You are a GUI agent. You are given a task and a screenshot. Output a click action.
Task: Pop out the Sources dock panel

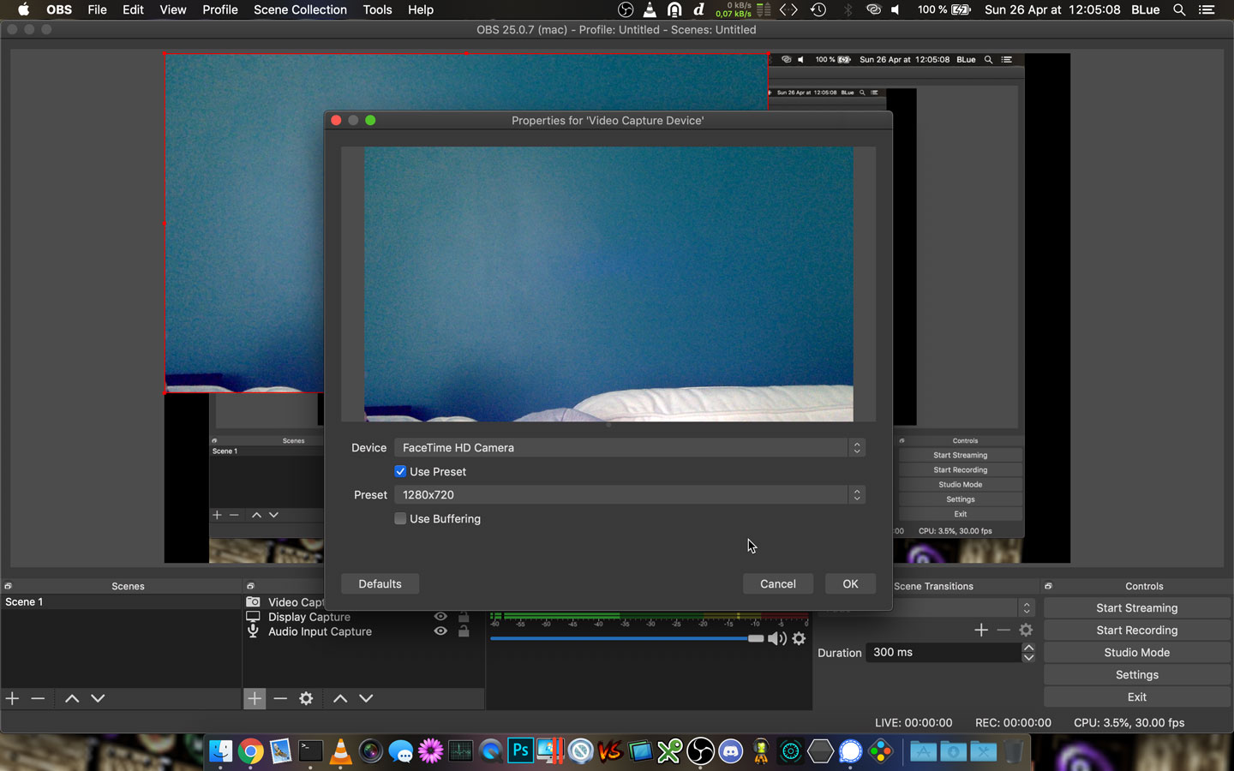pos(250,586)
